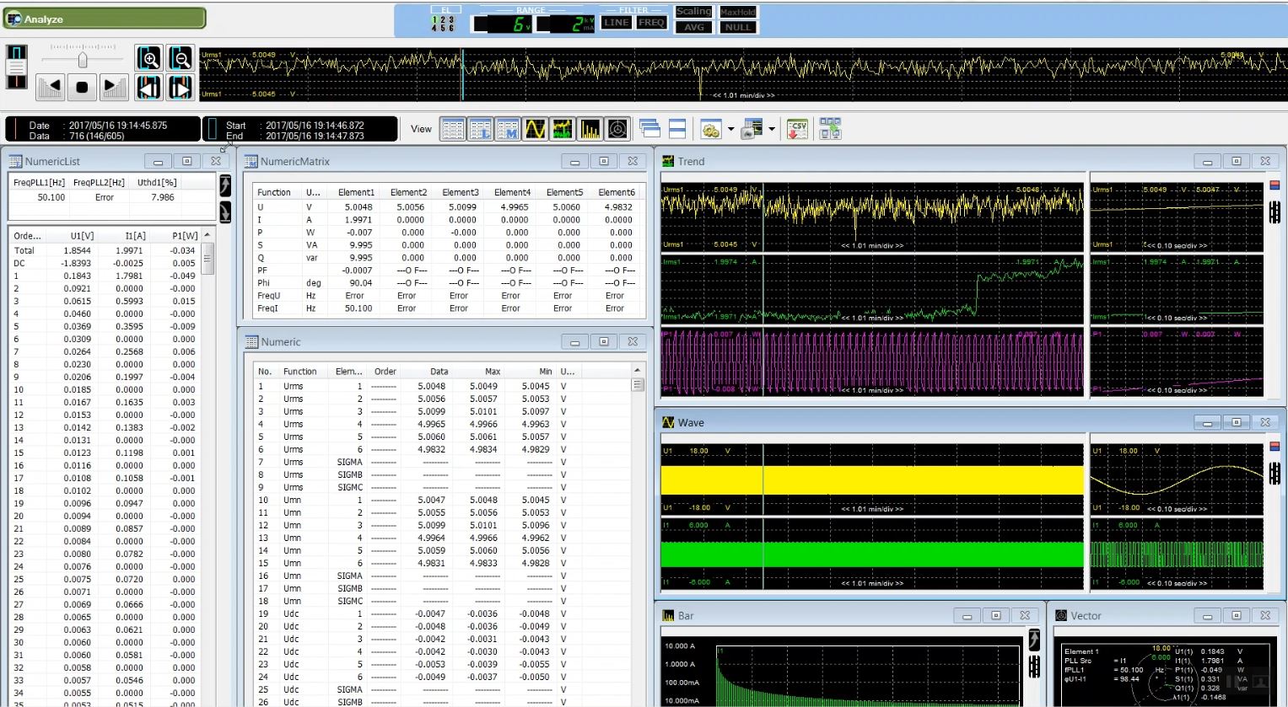Click the NumericList page down arrow
The image size is (1288, 707).
(x=225, y=212)
